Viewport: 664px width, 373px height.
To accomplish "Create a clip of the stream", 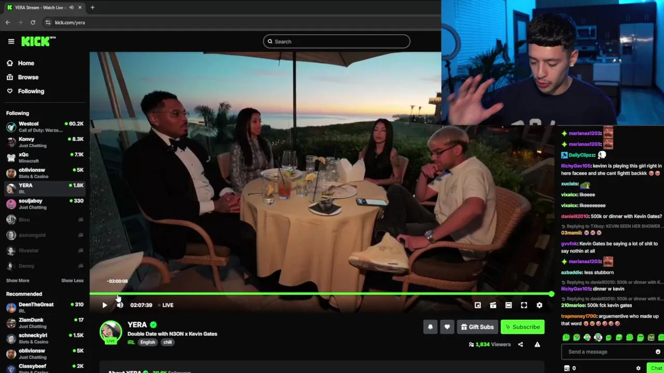I will click(493, 305).
